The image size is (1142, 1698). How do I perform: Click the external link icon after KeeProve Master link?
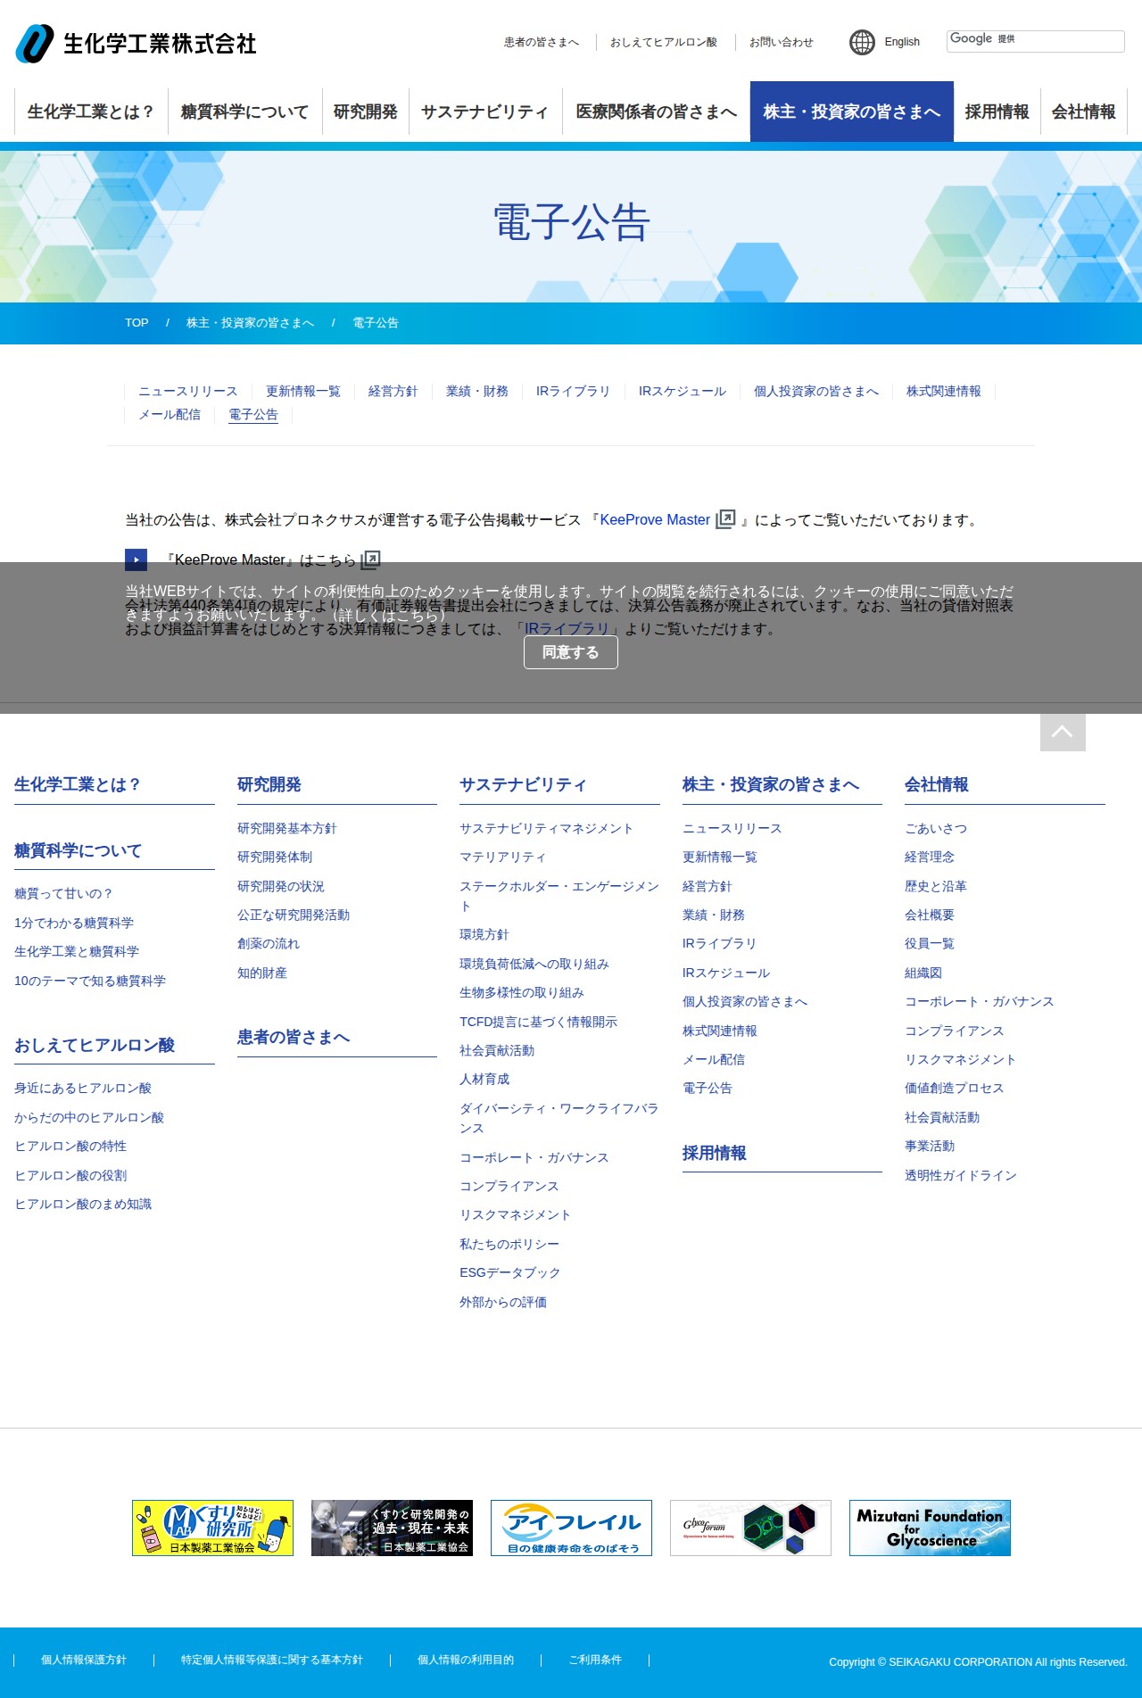(x=726, y=519)
